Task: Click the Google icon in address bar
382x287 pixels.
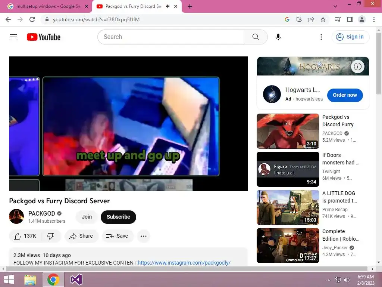Action: tap(287, 19)
